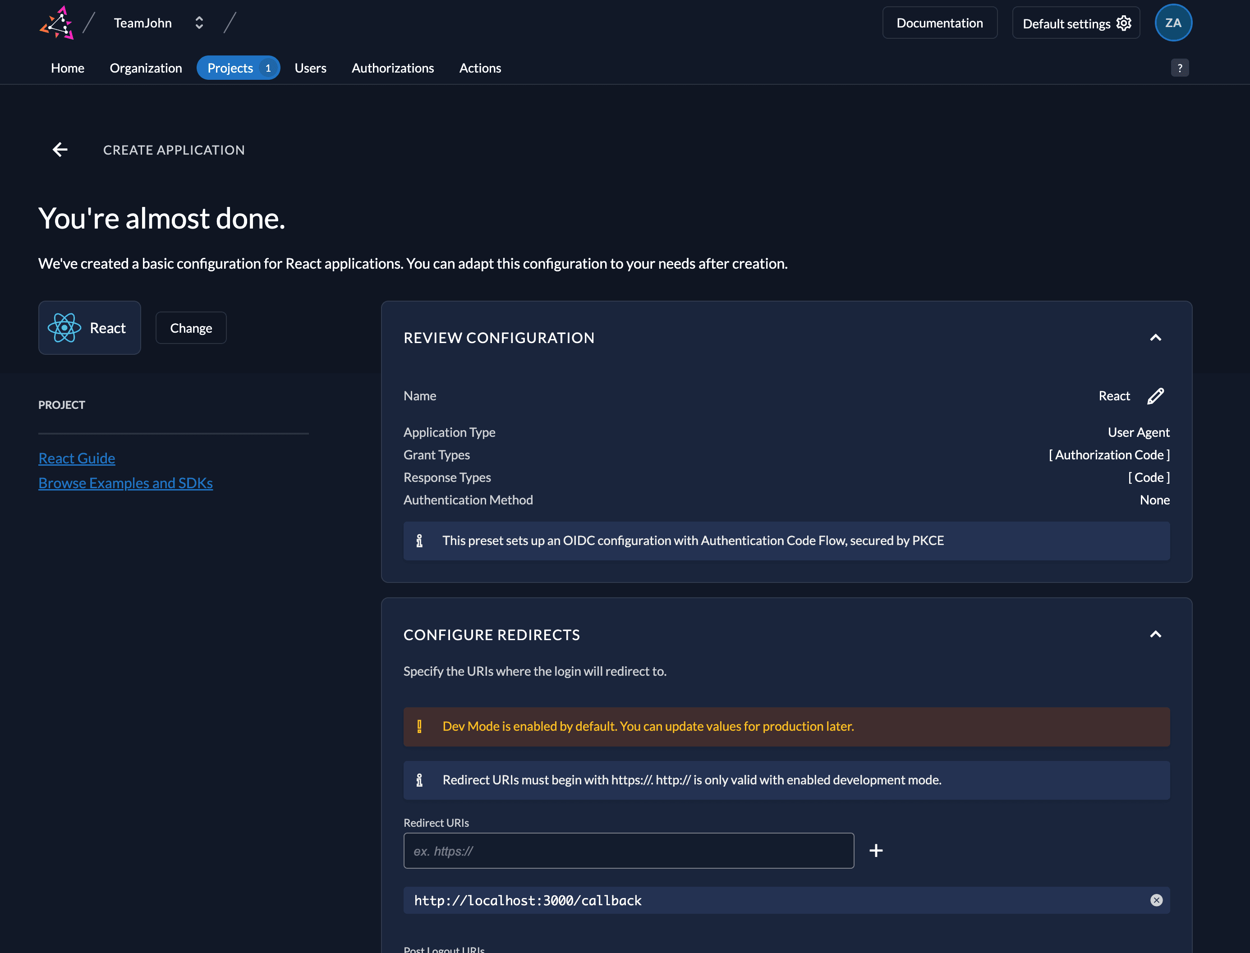The height and width of the screenshot is (953, 1250).
Task: Browse Examples and SDKs
Action: 125,483
